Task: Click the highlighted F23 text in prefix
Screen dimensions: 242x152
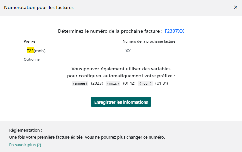Action: tap(30, 51)
